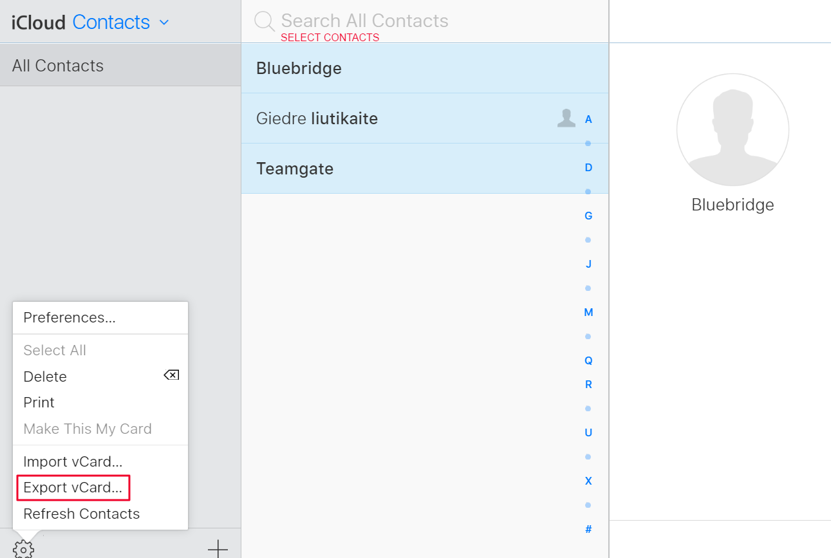Expand the iCloud Contacts app dropdown chevron
The height and width of the screenshot is (558, 831).
(x=164, y=23)
